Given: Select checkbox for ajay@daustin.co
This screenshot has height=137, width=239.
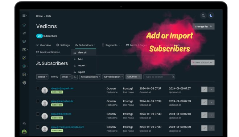Looking at the screenshot, I should click(x=38, y=114).
